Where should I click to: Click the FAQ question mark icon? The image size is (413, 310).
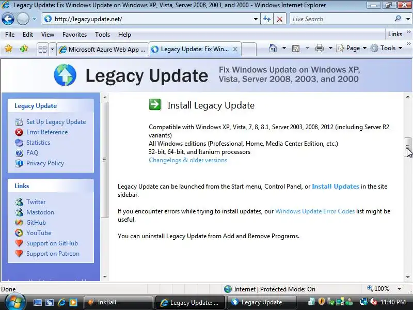coord(19,153)
